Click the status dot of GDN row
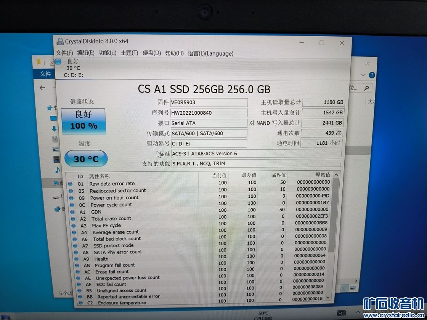Viewport: 427px width, 320px height. [x=72, y=212]
